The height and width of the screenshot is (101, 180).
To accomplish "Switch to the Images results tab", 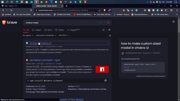I will (37, 30).
